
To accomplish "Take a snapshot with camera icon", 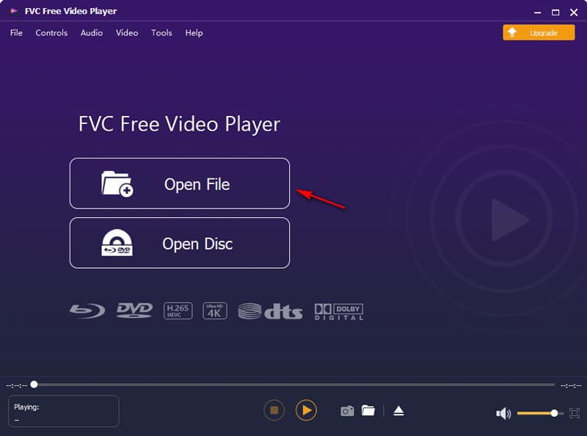I will point(347,411).
